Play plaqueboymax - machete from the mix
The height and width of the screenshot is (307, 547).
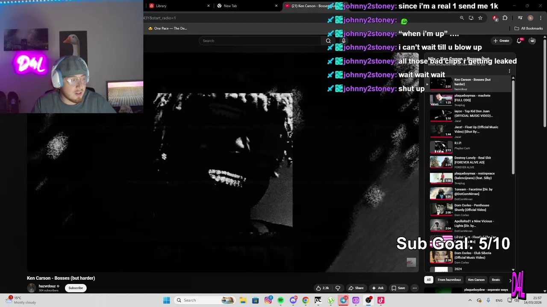[468, 100]
